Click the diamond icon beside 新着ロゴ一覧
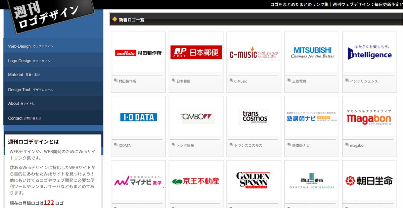 point(115,19)
